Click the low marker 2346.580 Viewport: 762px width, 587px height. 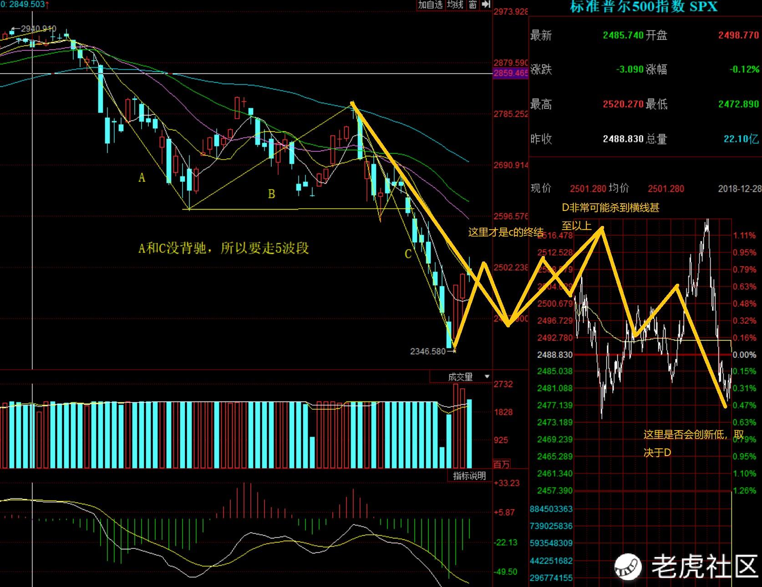(428, 351)
